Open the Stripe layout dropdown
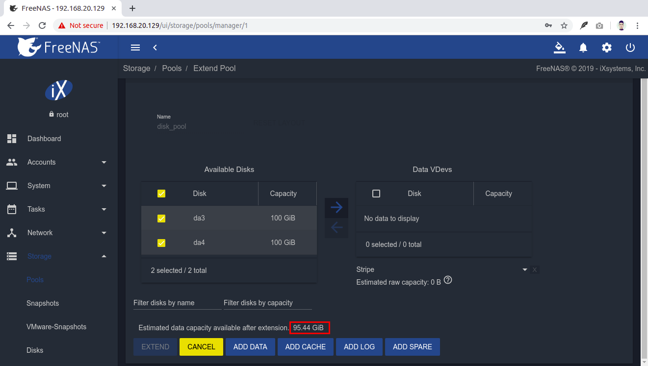Viewport: 648px width, 366px height. coord(441,269)
